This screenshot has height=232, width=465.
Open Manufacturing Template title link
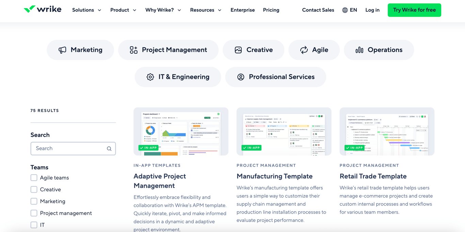point(274,176)
